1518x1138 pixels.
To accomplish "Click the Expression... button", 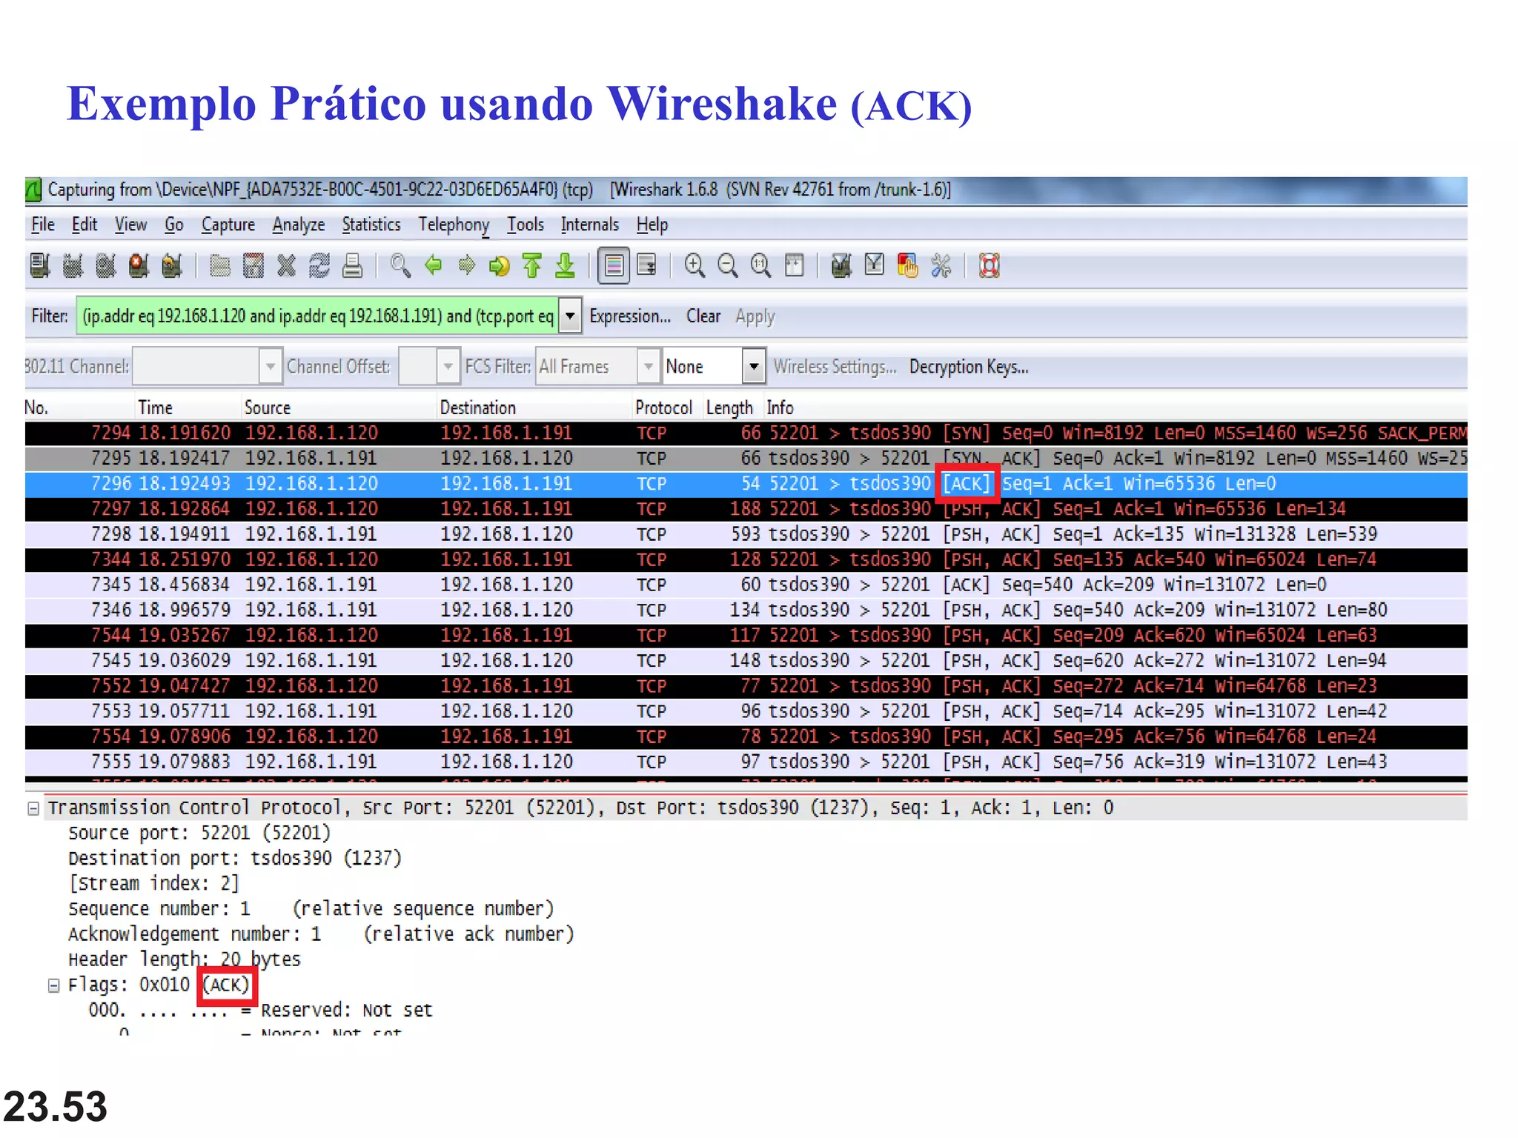I will point(630,316).
